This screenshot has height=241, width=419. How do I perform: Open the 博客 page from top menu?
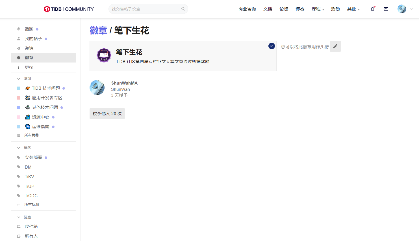click(300, 9)
